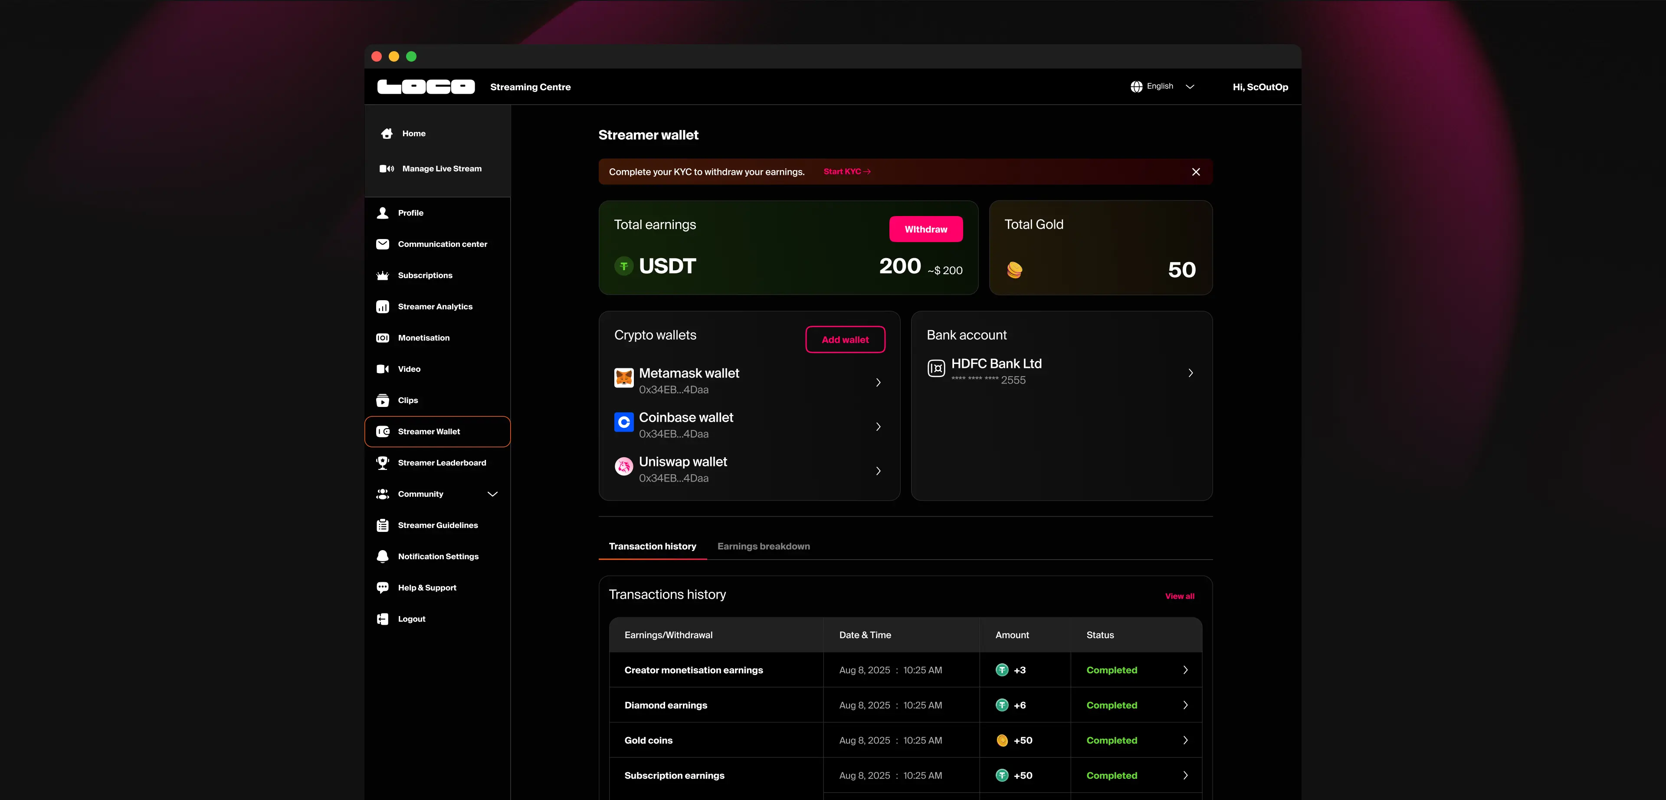The image size is (1666, 800).
Task: Switch to Earnings breakdown tab
Action: click(763, 547)
